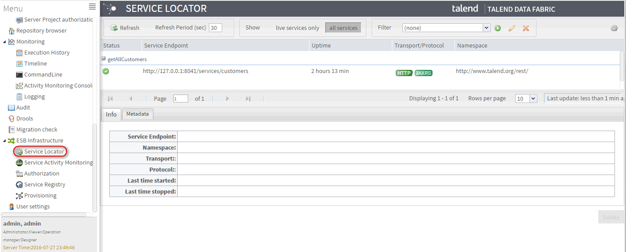626x252 pixels.
Task: Click the menu horizontal scrollbar
Action: tap(44, 215)
